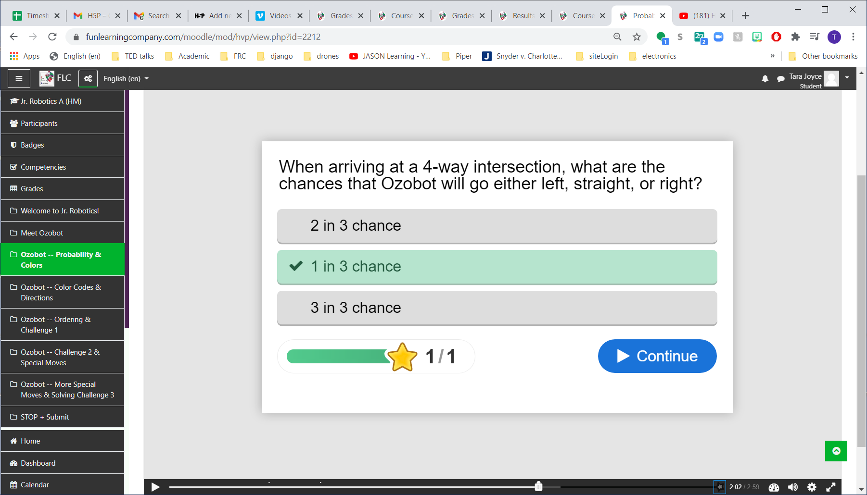The image size is (867, 495).
Task: Open the site administration gears icon
Action: [x=88, y=79]
